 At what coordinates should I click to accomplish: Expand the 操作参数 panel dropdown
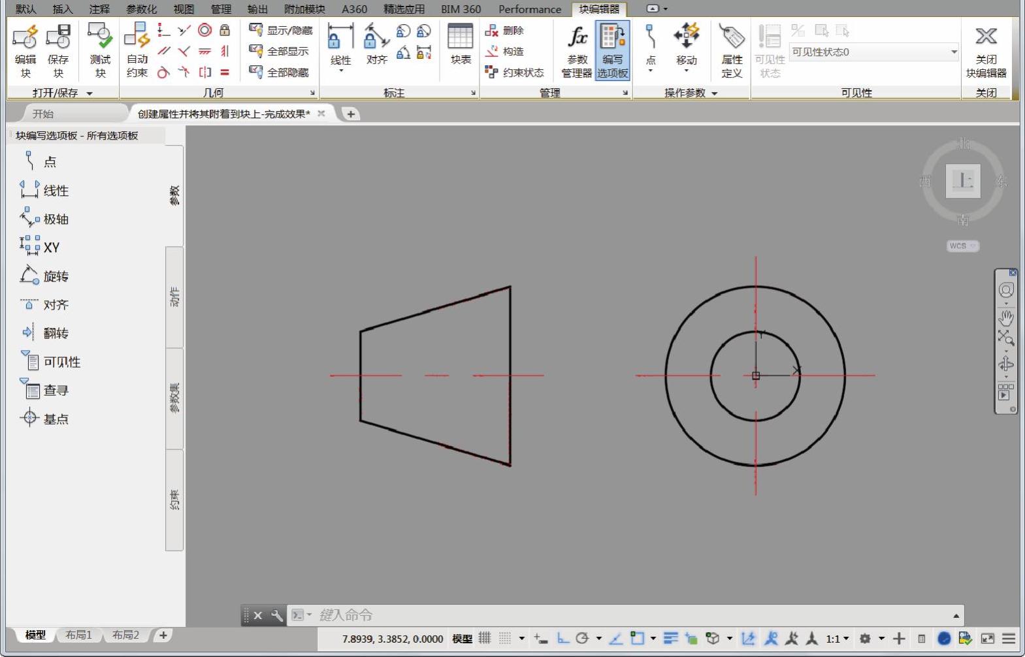(x=715, y=93)
